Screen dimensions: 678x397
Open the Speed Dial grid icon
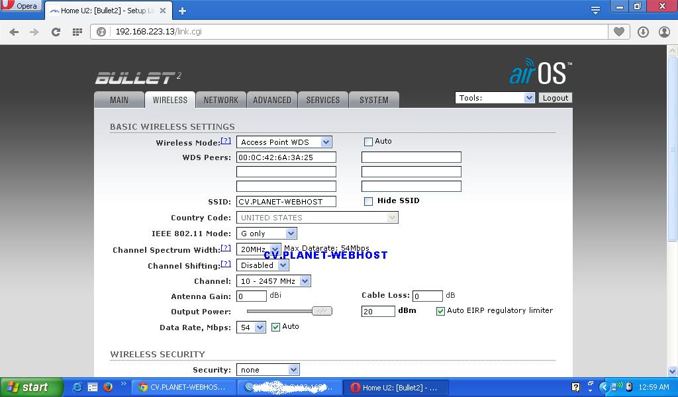[77, 32]
